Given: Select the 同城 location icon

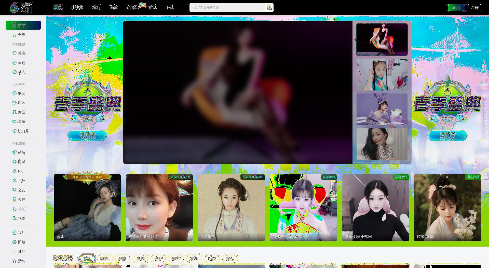Looking at the screenshot, I should pyautogui.click(x=15, y=162).
